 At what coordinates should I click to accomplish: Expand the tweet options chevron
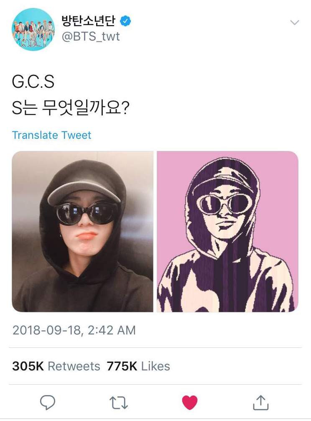(295, 23)
